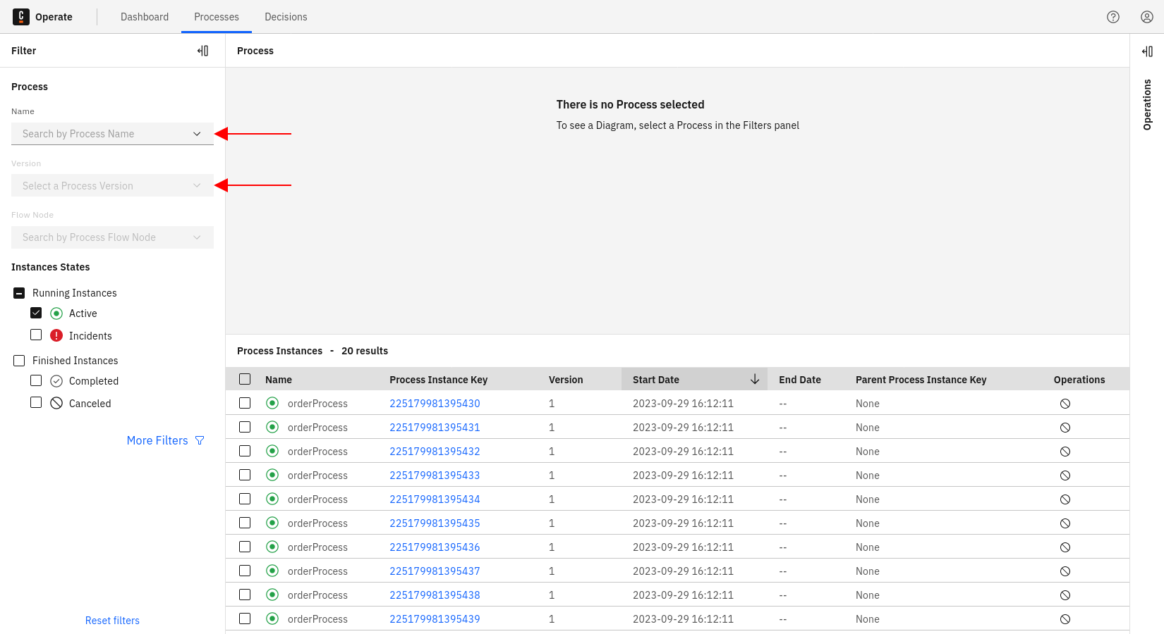Image resolution: width=1164 pixels, height=634 pixels.
Task: Expand the Operations side panel
Action: [x=1147, y=51]
